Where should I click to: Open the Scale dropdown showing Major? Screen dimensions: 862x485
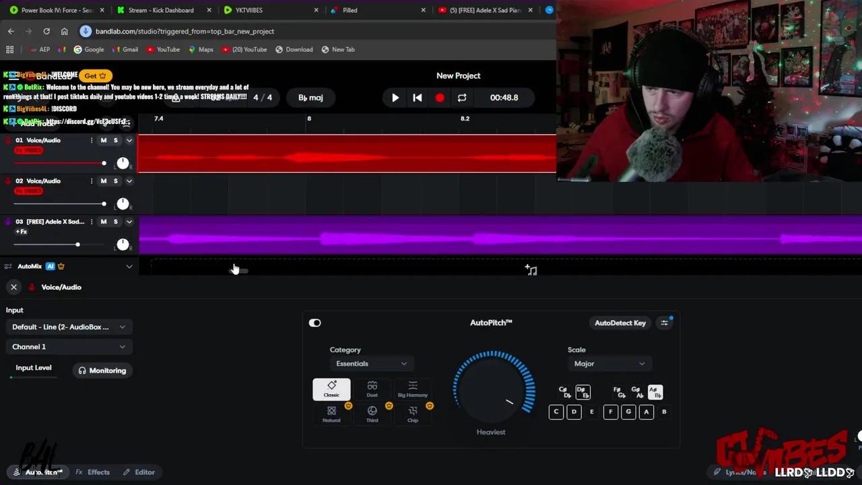(x=609, y=363)
